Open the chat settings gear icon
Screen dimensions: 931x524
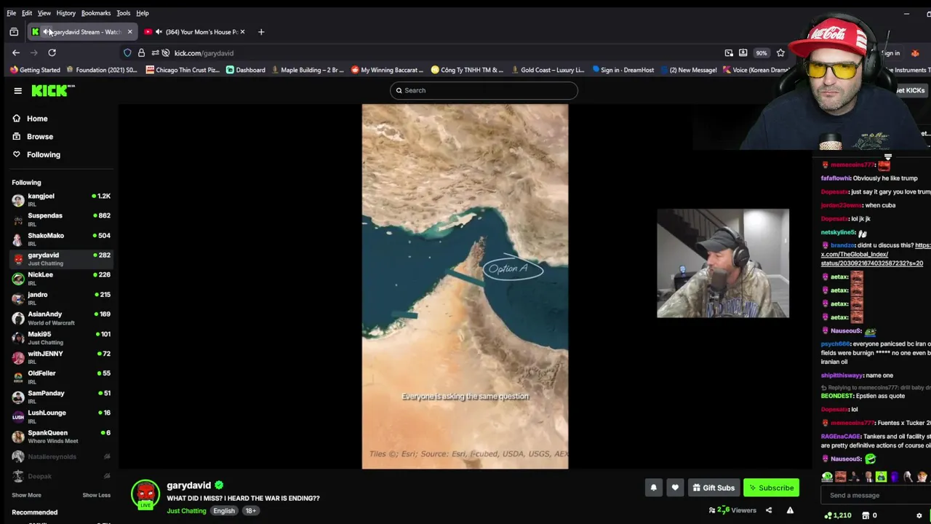pyautogui.click(x=919, y=515)
